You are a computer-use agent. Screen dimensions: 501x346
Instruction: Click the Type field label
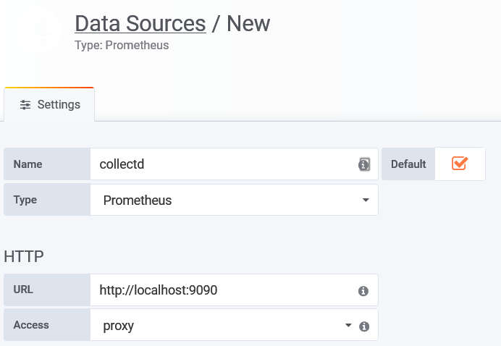[x=25, y=200]
